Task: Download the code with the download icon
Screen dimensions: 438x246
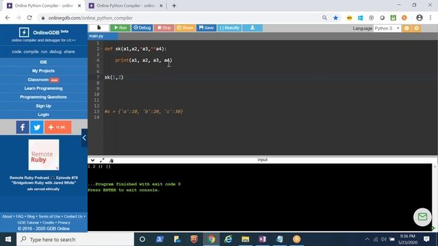Action: (x=253, y=27)
